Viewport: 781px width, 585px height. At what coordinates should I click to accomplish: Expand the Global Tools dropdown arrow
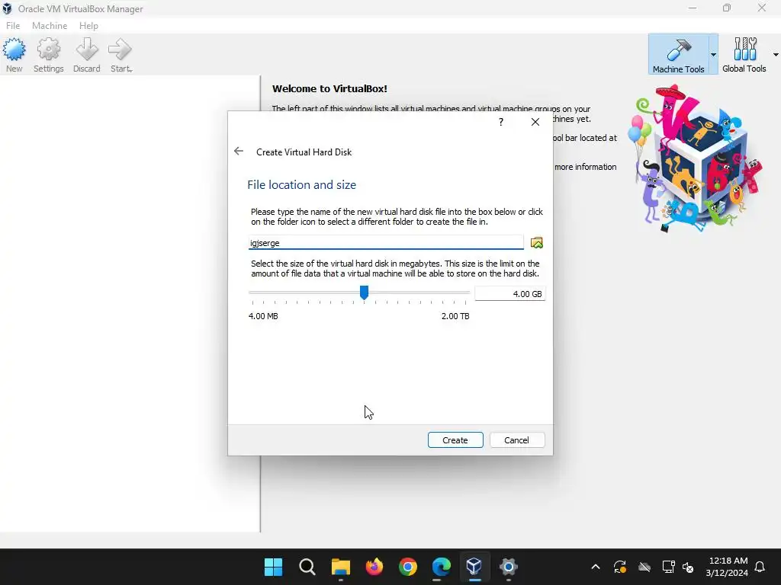pos(776,55)
